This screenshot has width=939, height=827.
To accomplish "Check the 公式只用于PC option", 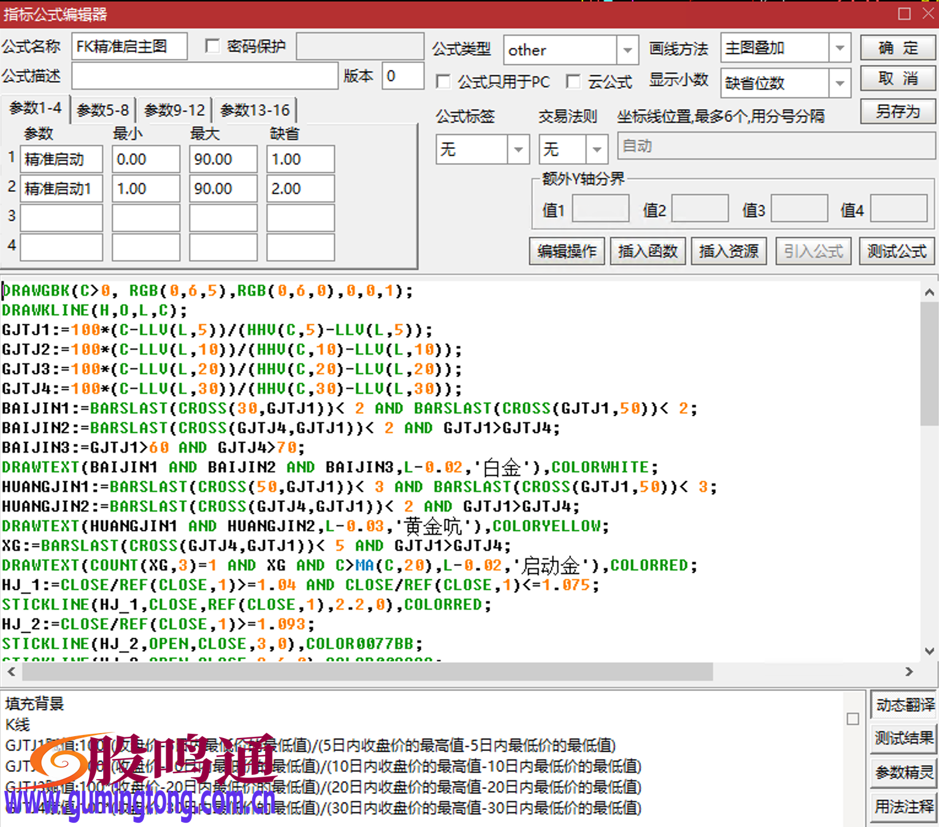I will click(443, 82).
